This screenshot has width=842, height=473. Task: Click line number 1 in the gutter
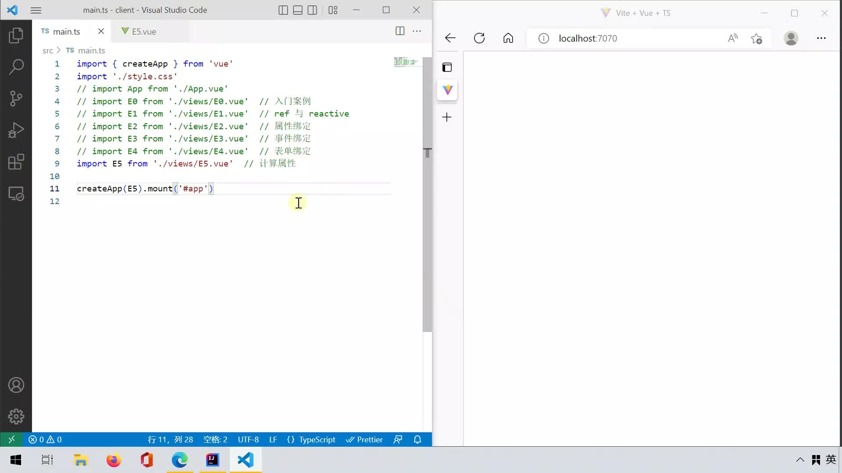(x=57, y=64)
